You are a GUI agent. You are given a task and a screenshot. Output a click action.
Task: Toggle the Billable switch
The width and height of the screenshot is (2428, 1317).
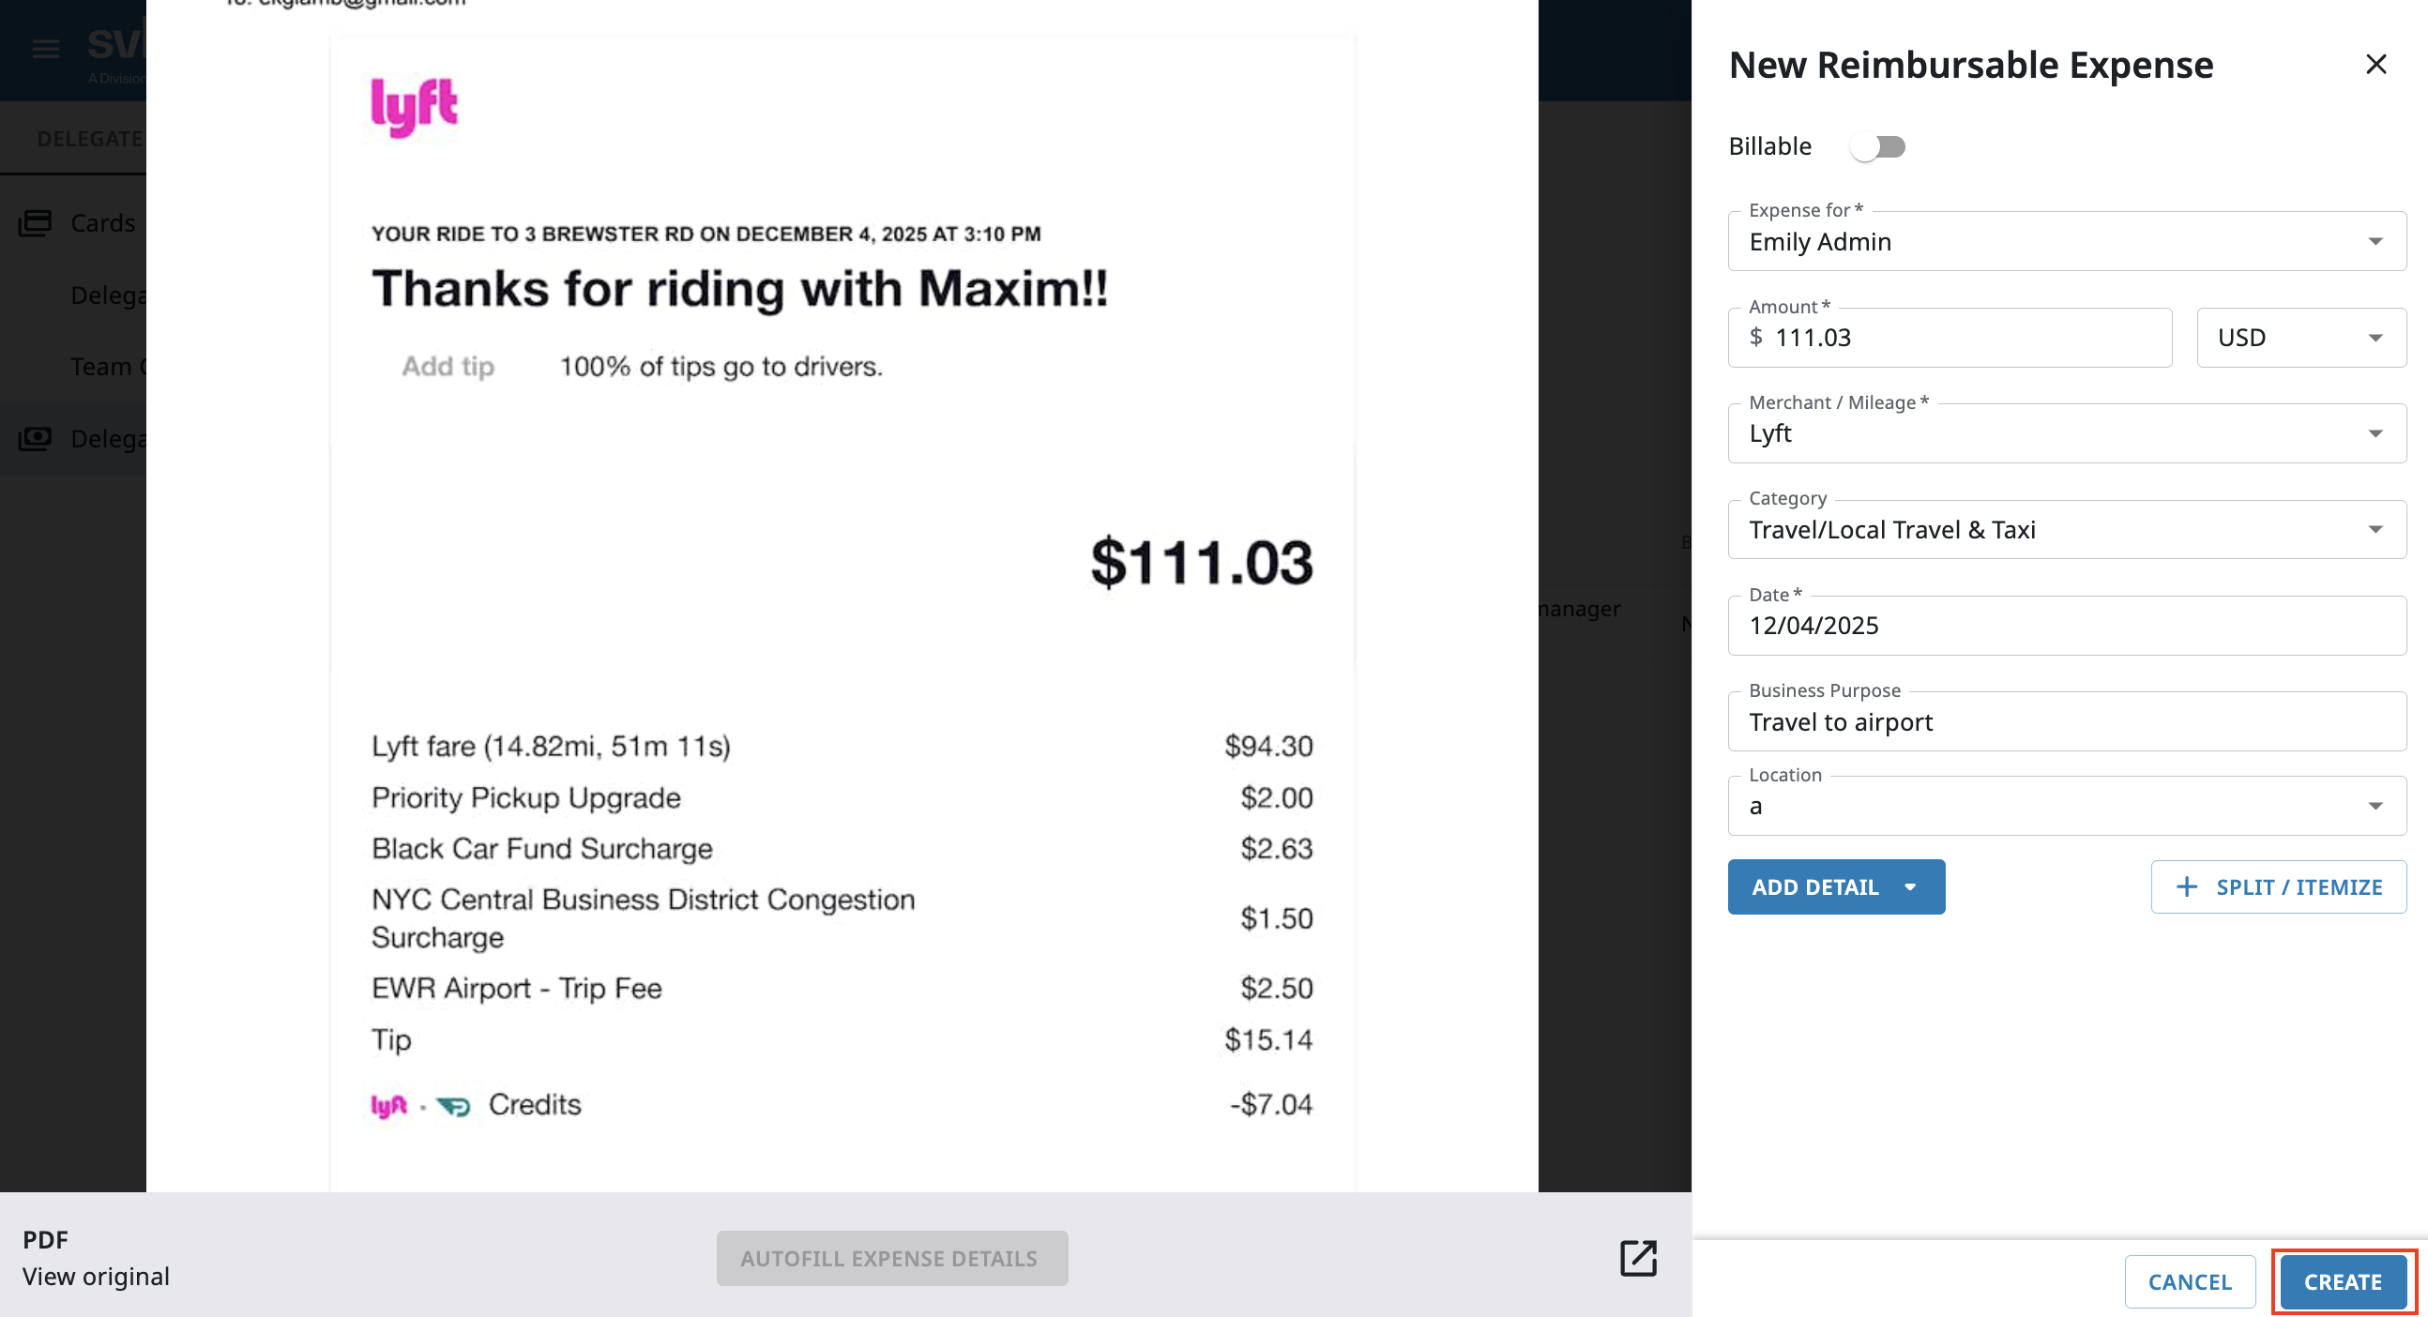tap(1876, 147)
